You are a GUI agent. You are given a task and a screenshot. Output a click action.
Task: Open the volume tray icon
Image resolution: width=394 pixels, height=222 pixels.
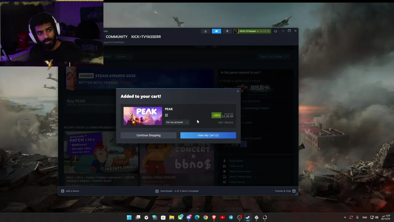pyautogui.click(x=376, y=217)
